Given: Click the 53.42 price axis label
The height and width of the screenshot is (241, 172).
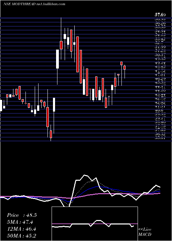Looking at the screenshot, I should (160, 39).
